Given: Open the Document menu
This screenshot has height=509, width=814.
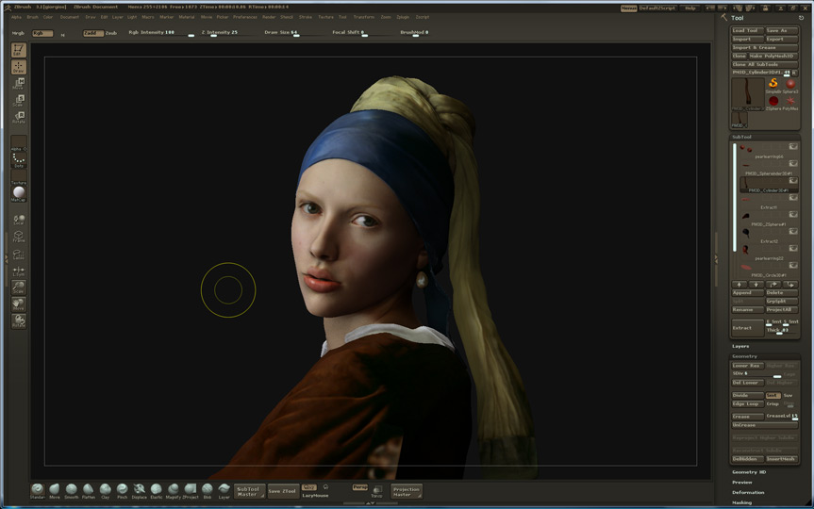Looking at the screenshot, I should [x=70, y=17].
